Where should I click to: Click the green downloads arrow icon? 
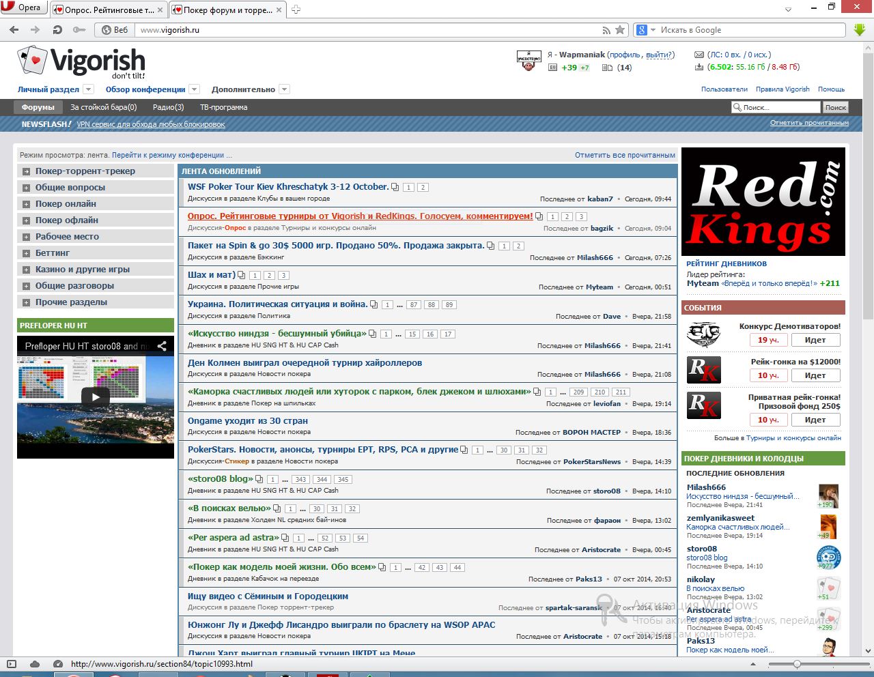[860, 30]
